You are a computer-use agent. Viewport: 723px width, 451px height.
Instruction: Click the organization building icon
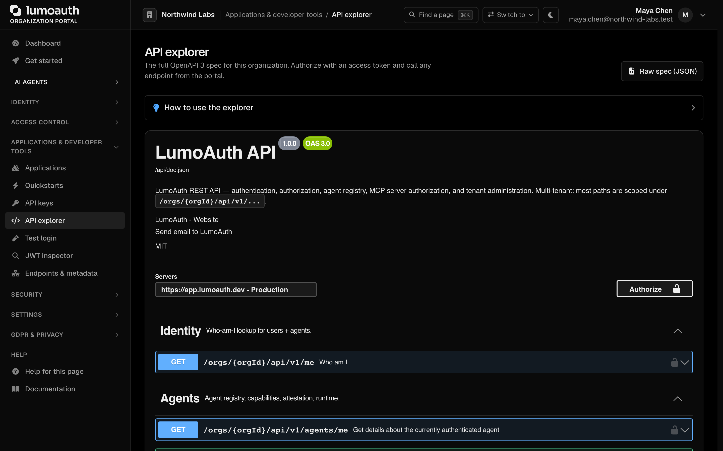(x=150, y=15)
